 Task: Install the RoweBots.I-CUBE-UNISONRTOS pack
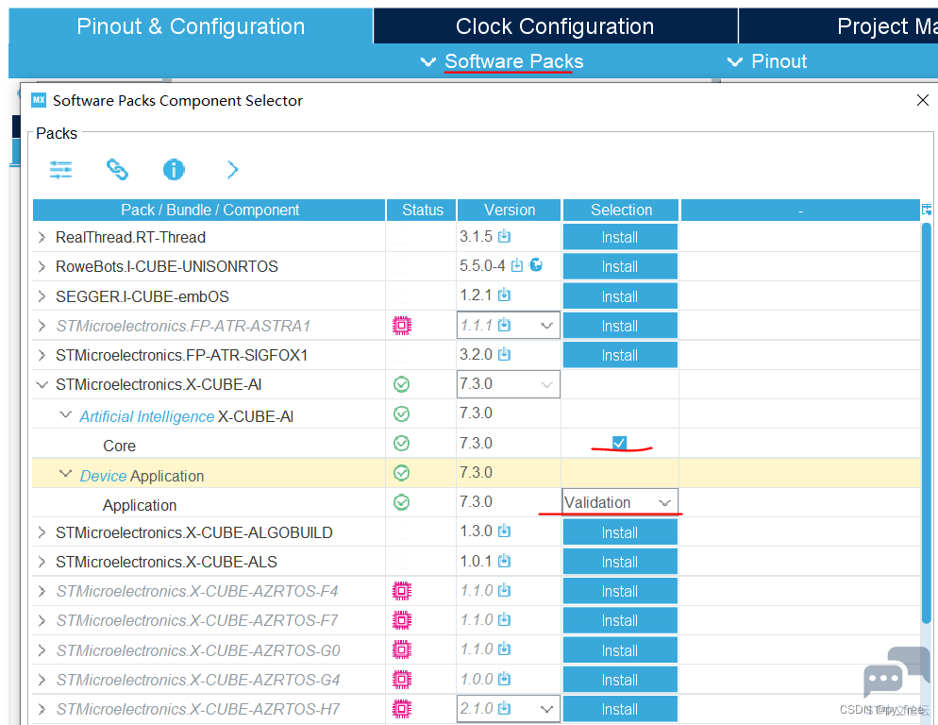[620, 266]
